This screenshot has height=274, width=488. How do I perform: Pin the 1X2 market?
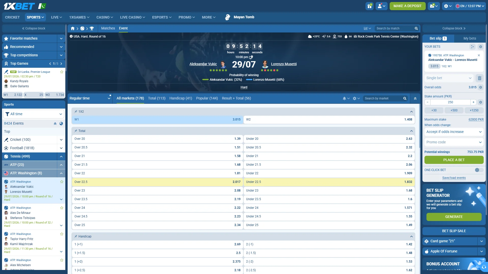pyautogui.click(x=75, y=112)
